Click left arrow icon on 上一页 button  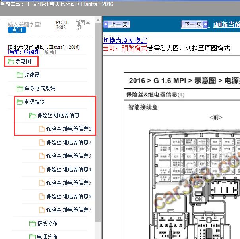(x=106, y=24)
